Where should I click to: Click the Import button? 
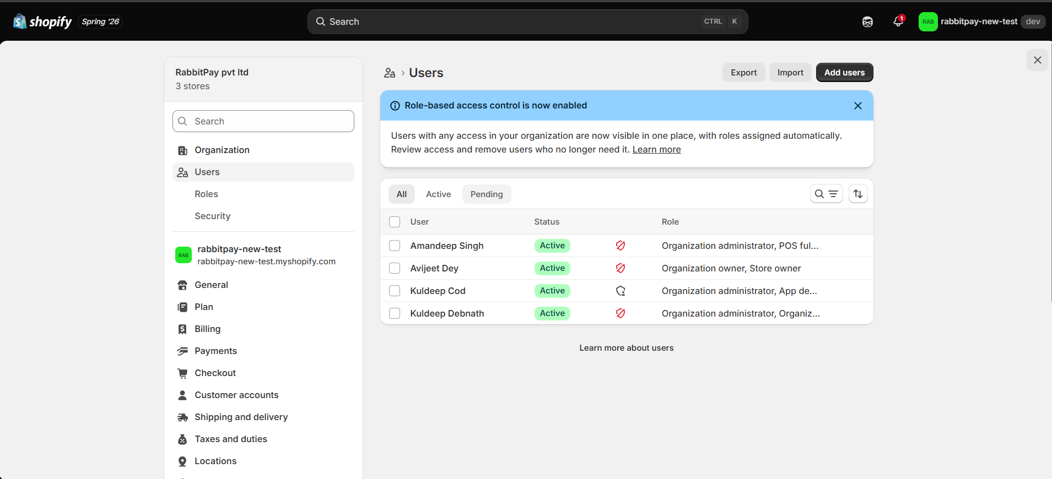tap(790, 73)
